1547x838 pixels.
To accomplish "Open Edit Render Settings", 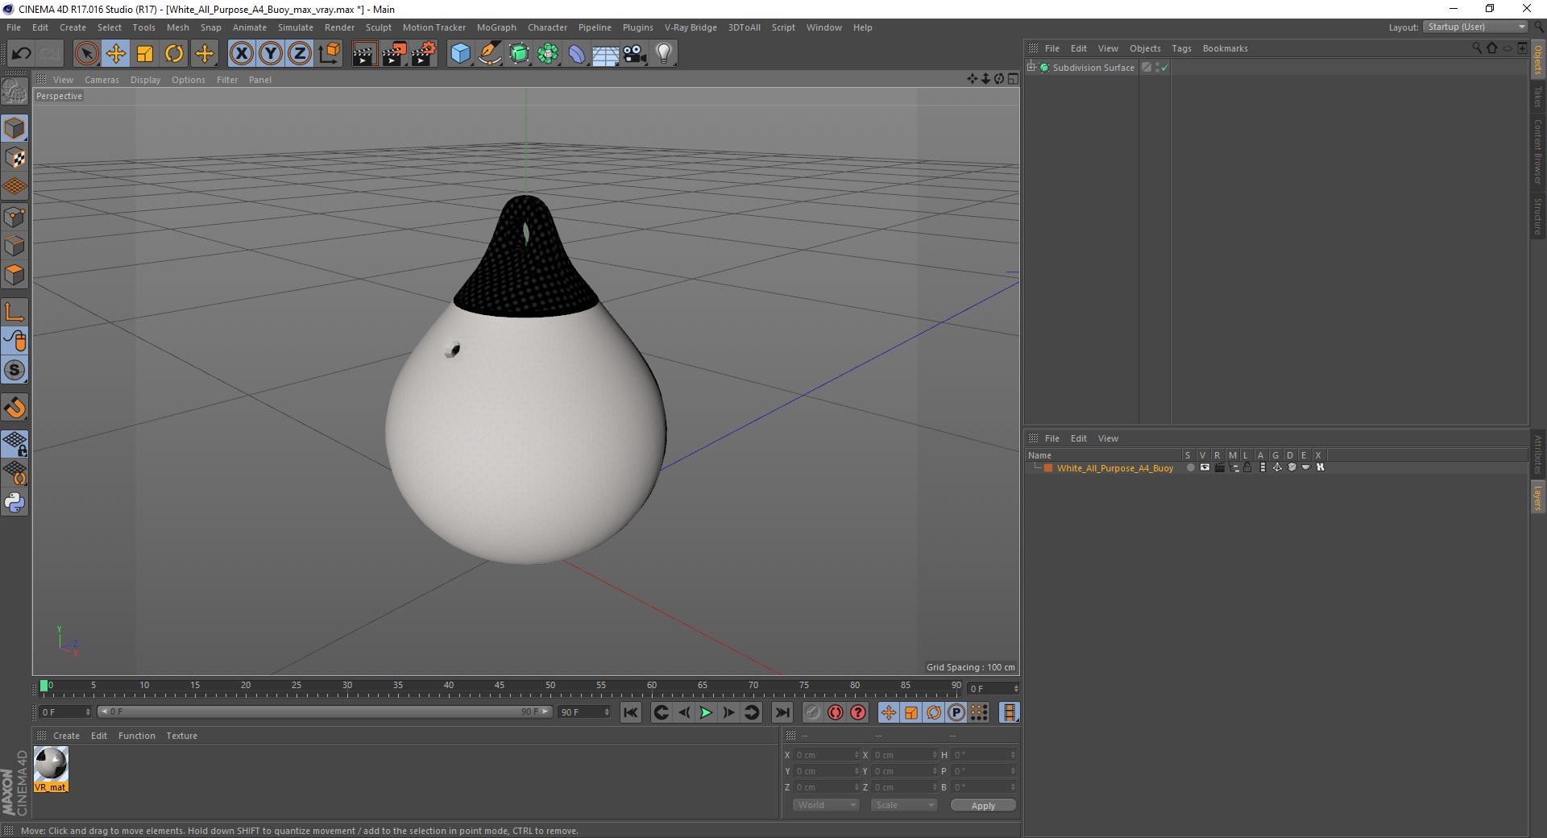I will 424,54.
